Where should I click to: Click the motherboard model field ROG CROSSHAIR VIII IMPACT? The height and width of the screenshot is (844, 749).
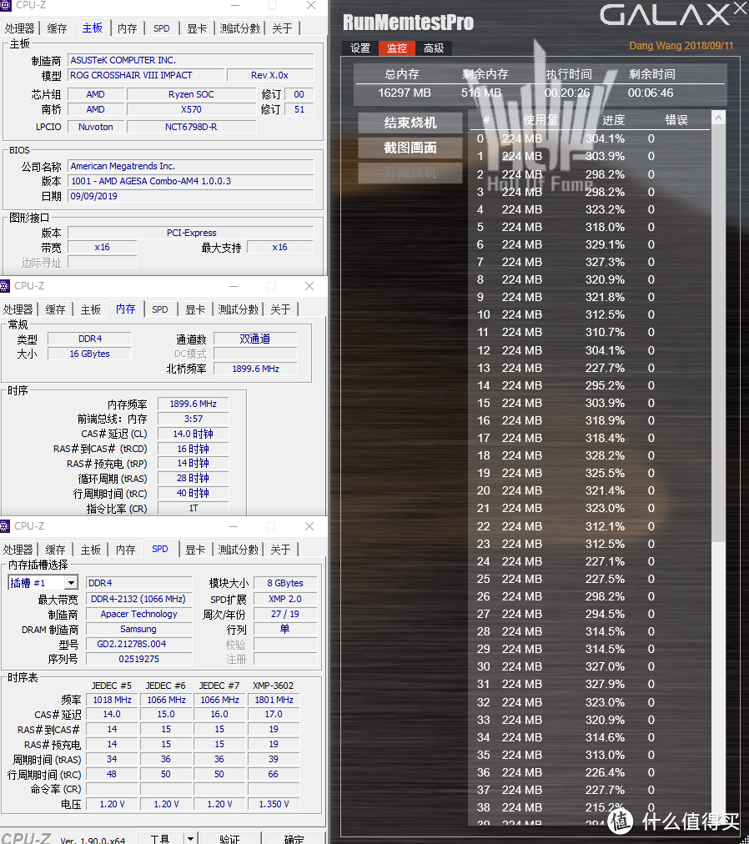click(146, 75)
